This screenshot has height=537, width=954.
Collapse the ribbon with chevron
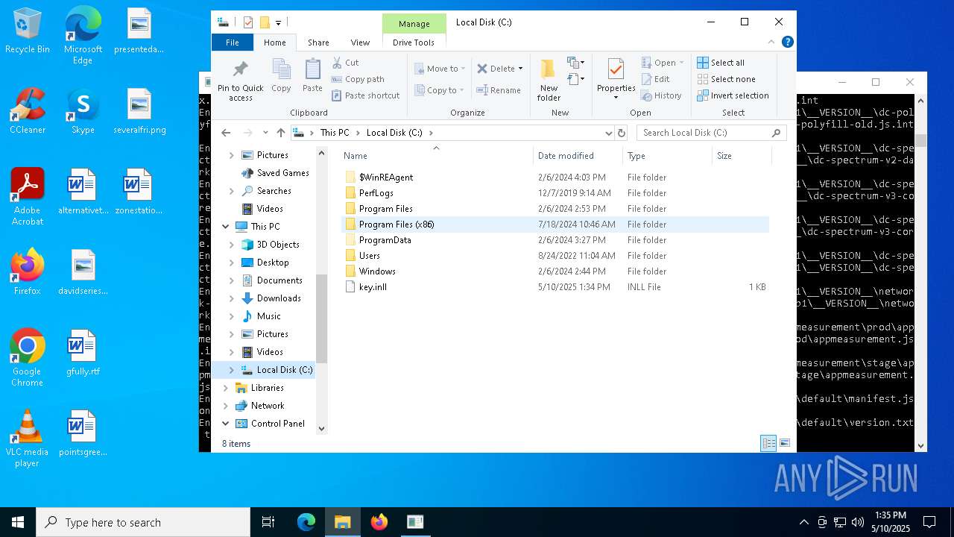point(771,43)
